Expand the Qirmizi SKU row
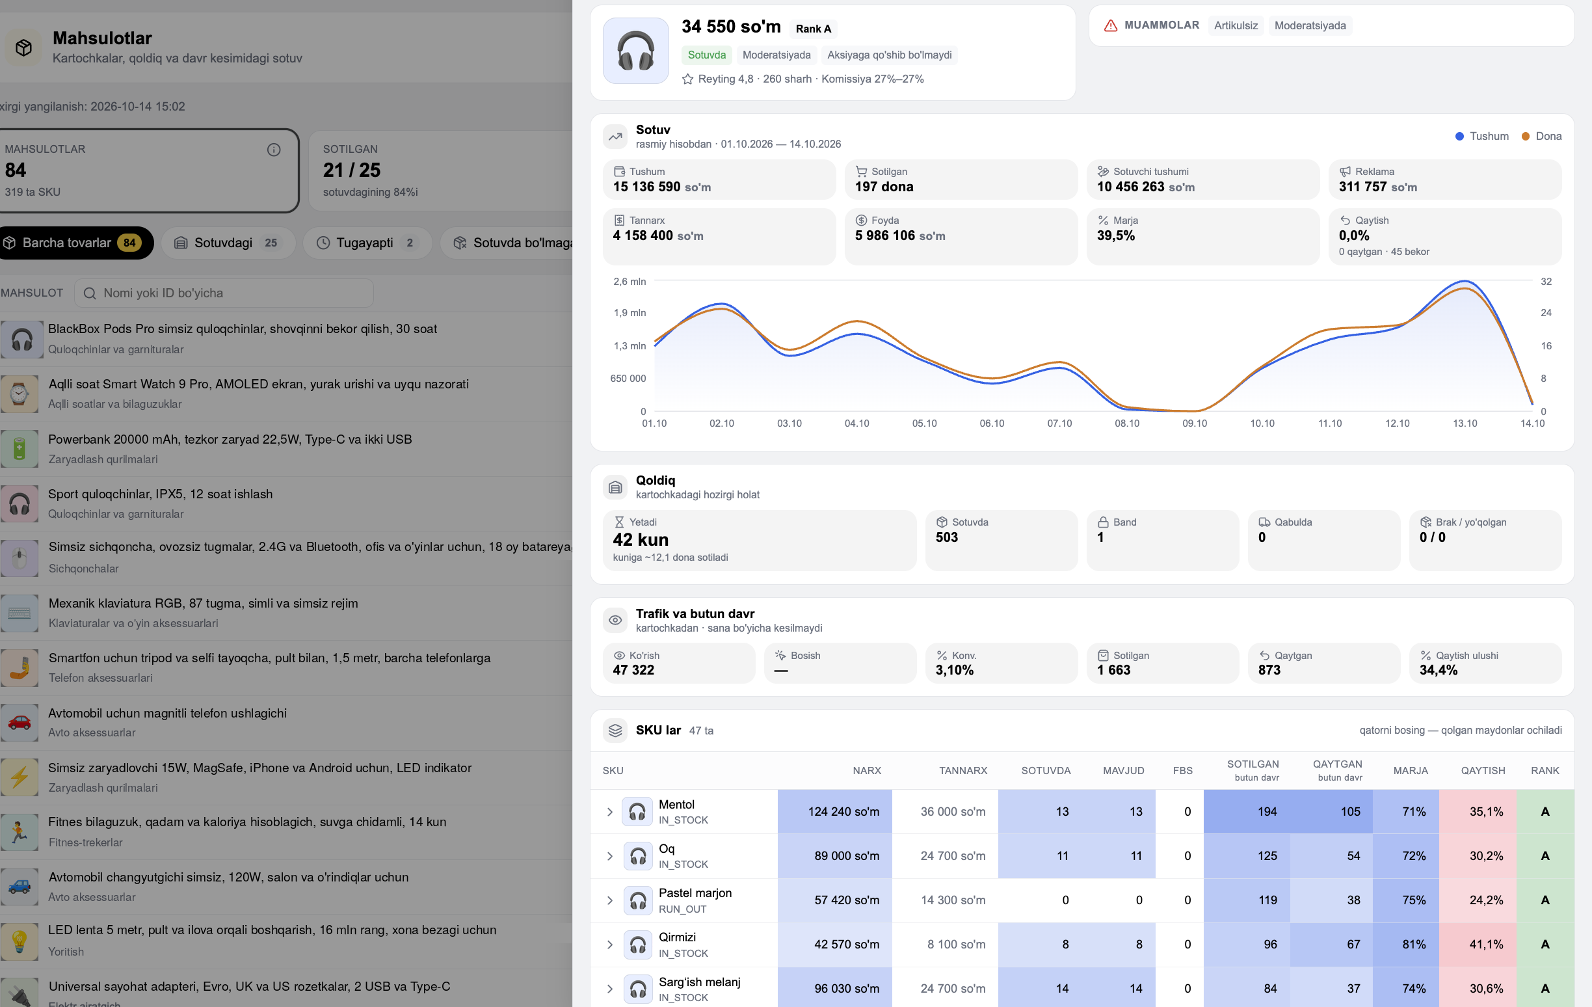1592x1007 pixels. [x=610, y=945]
